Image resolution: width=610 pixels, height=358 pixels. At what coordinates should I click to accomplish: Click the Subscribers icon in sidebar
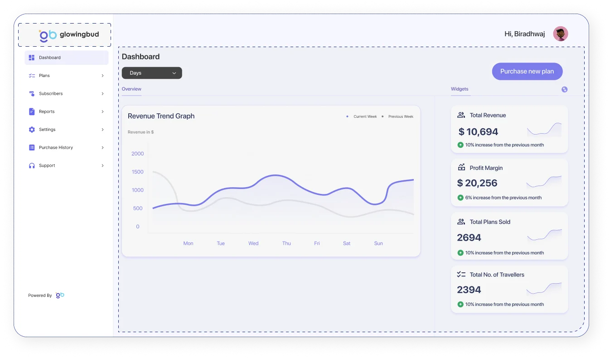(x=31, y=94)
